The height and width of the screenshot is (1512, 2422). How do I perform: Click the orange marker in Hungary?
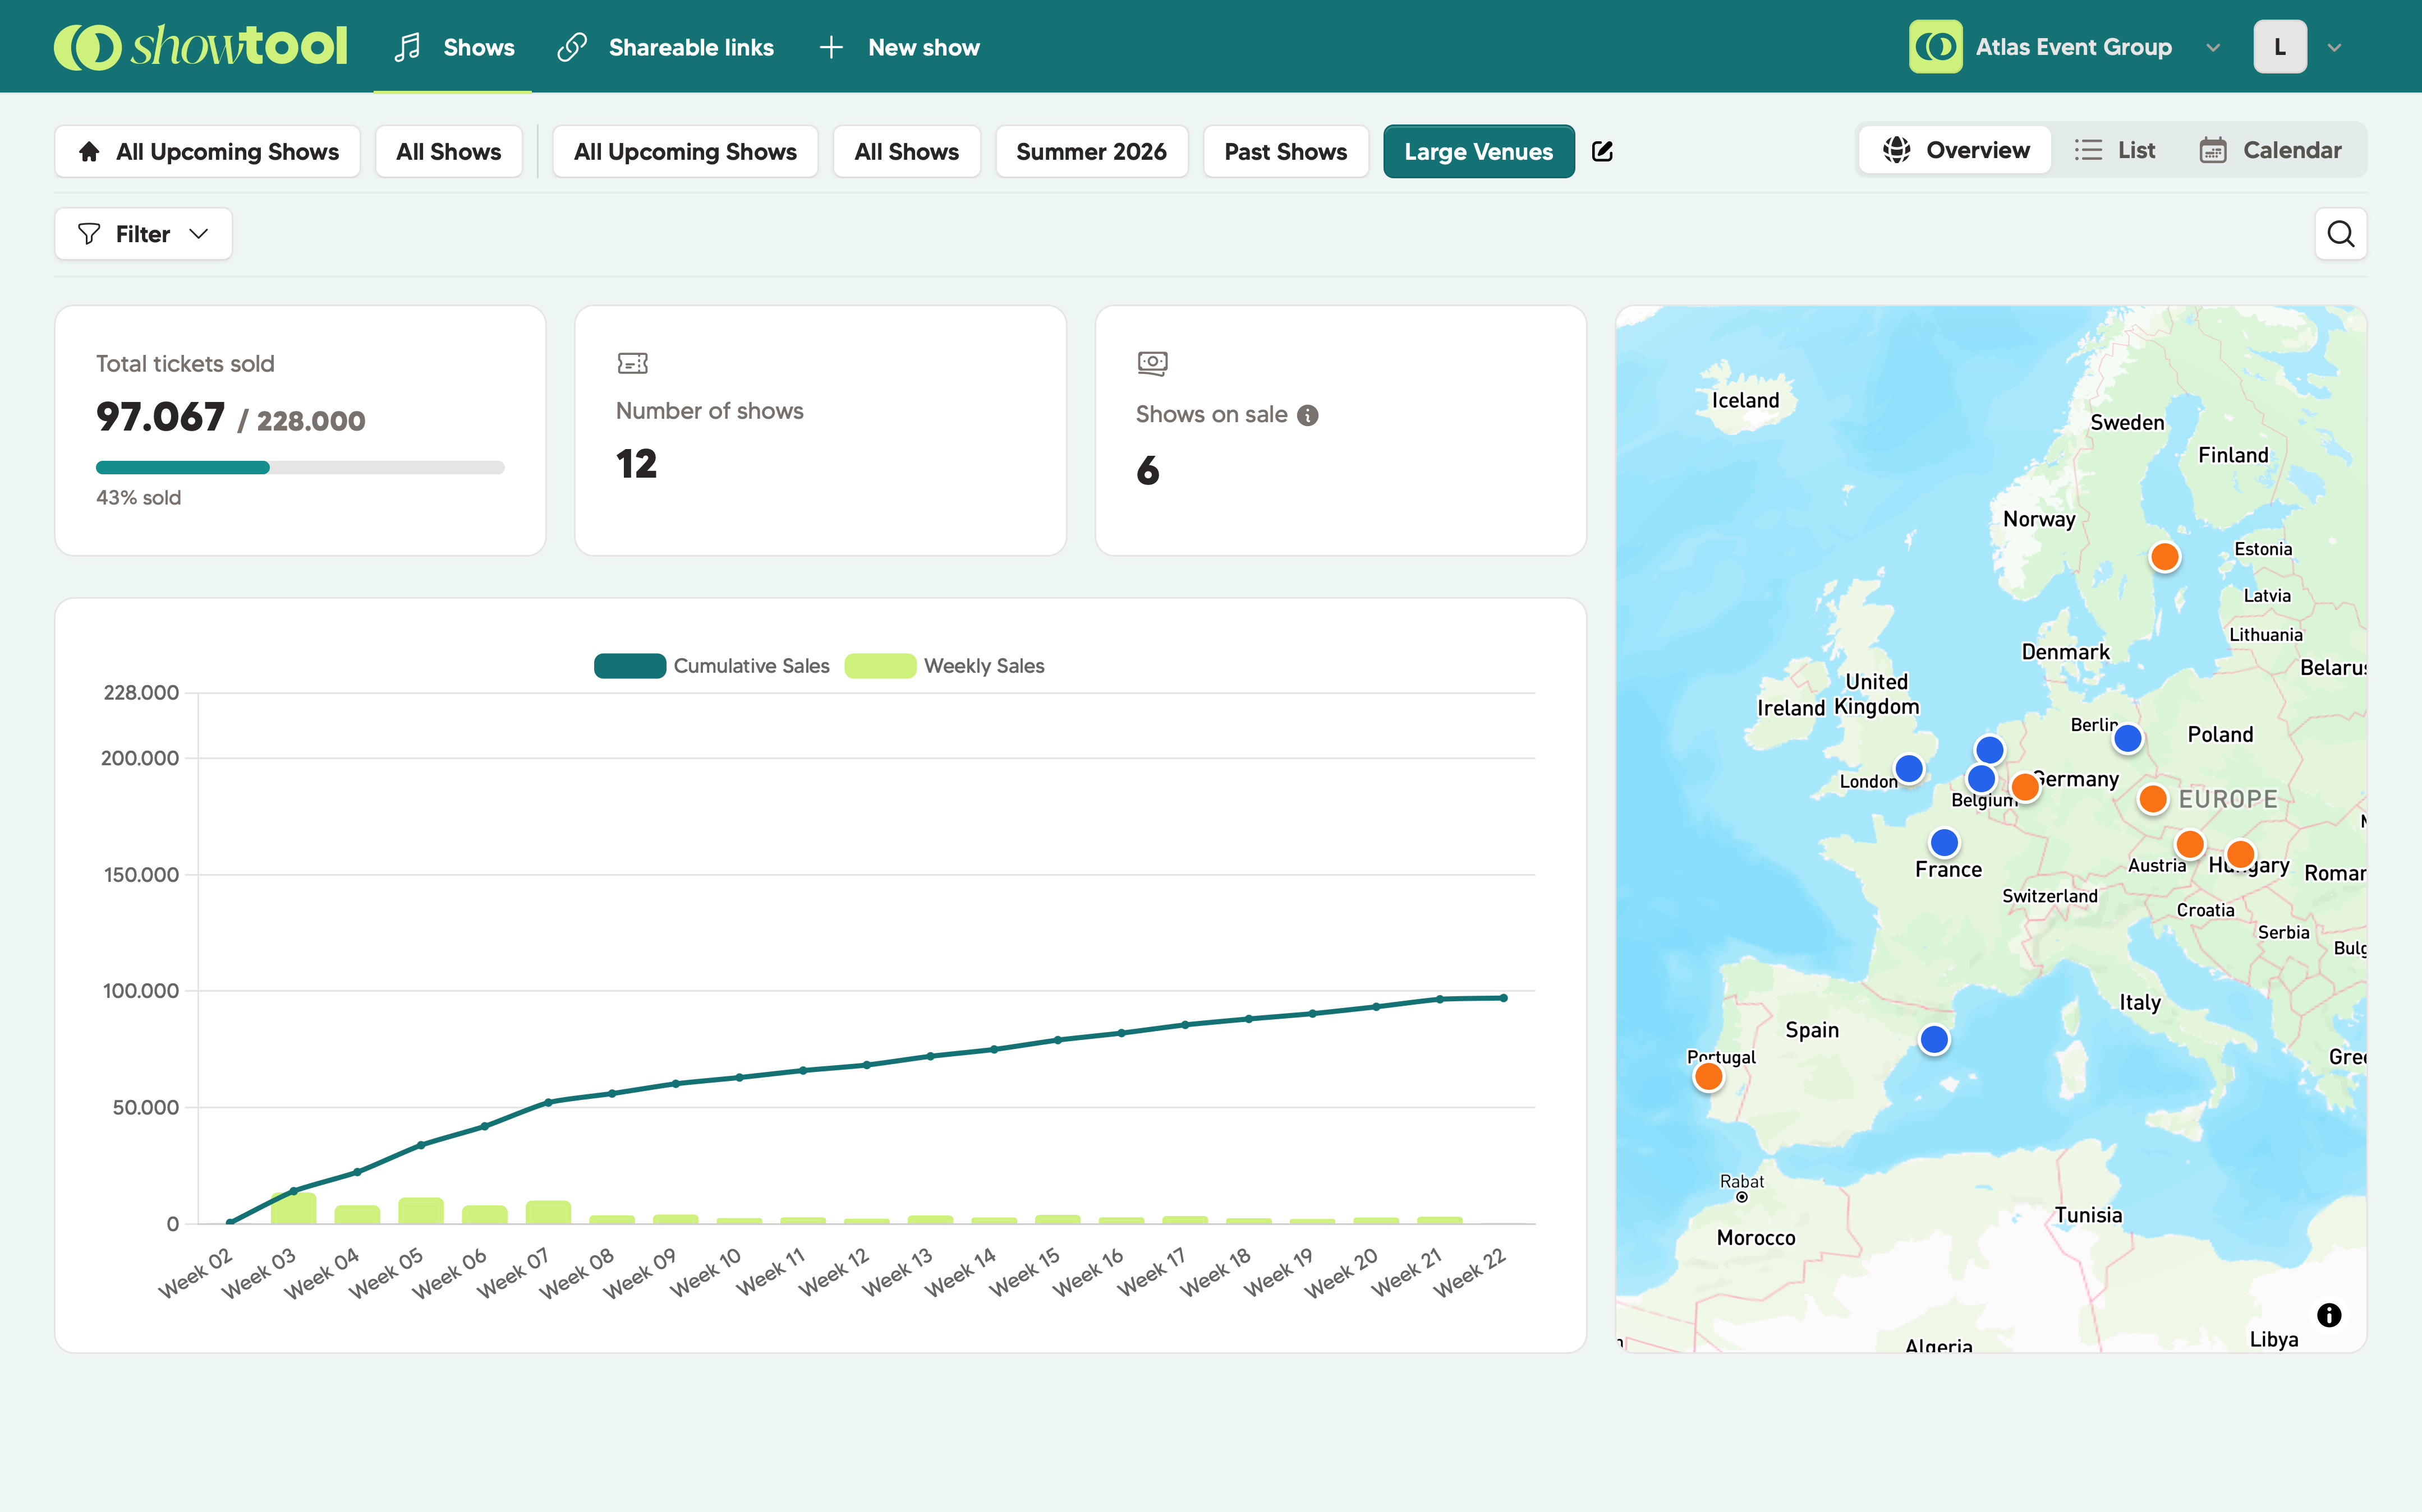pos(2240,855)
